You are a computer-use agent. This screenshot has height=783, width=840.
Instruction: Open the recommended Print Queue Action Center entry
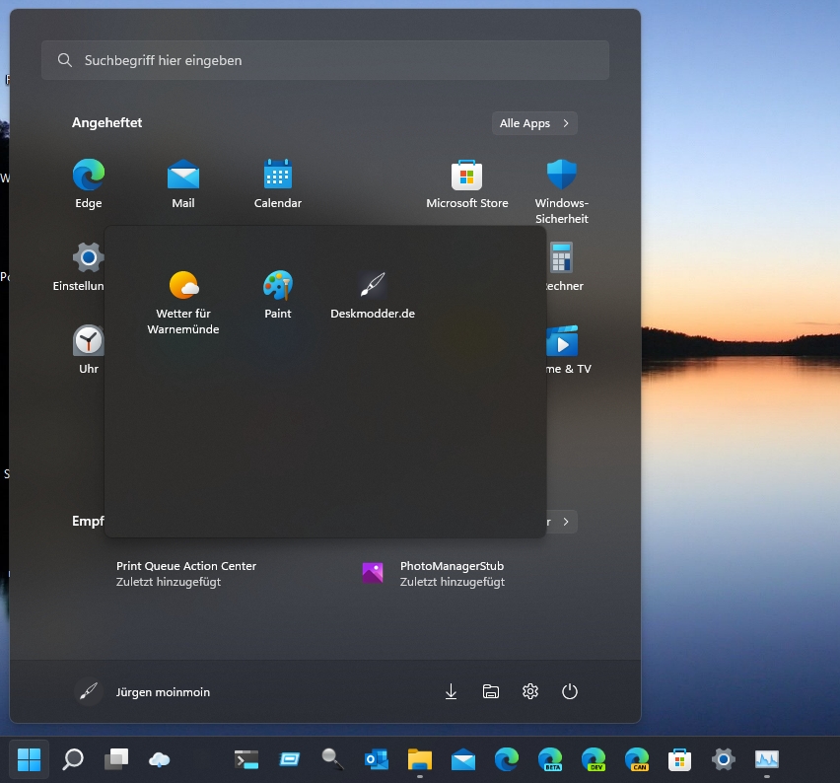pos(186,574)
